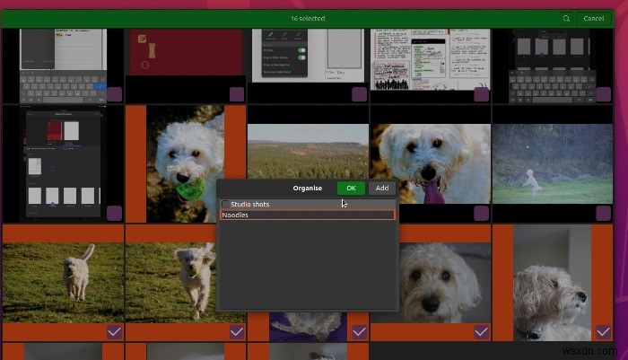The width and height of the screenshot is (628, 360).
Task: Open the forest landscape photo
Action: (x=308, y=152)
